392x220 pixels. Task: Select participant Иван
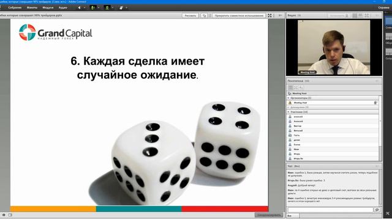(x=333, y=149)
